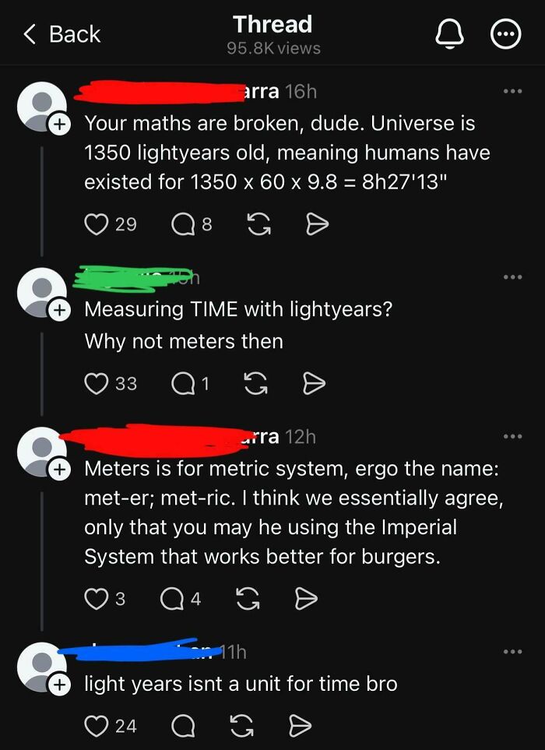Open the three-dot menu on the metric reply
This screenshot has height=750, width=545.
tap(512, 435)
